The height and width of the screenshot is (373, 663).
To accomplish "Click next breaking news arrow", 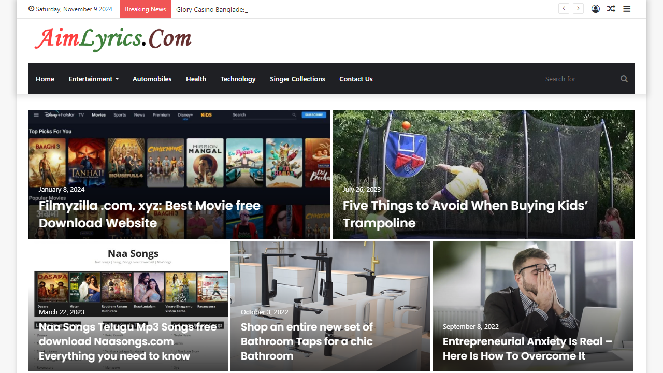I will click(579, 8).
